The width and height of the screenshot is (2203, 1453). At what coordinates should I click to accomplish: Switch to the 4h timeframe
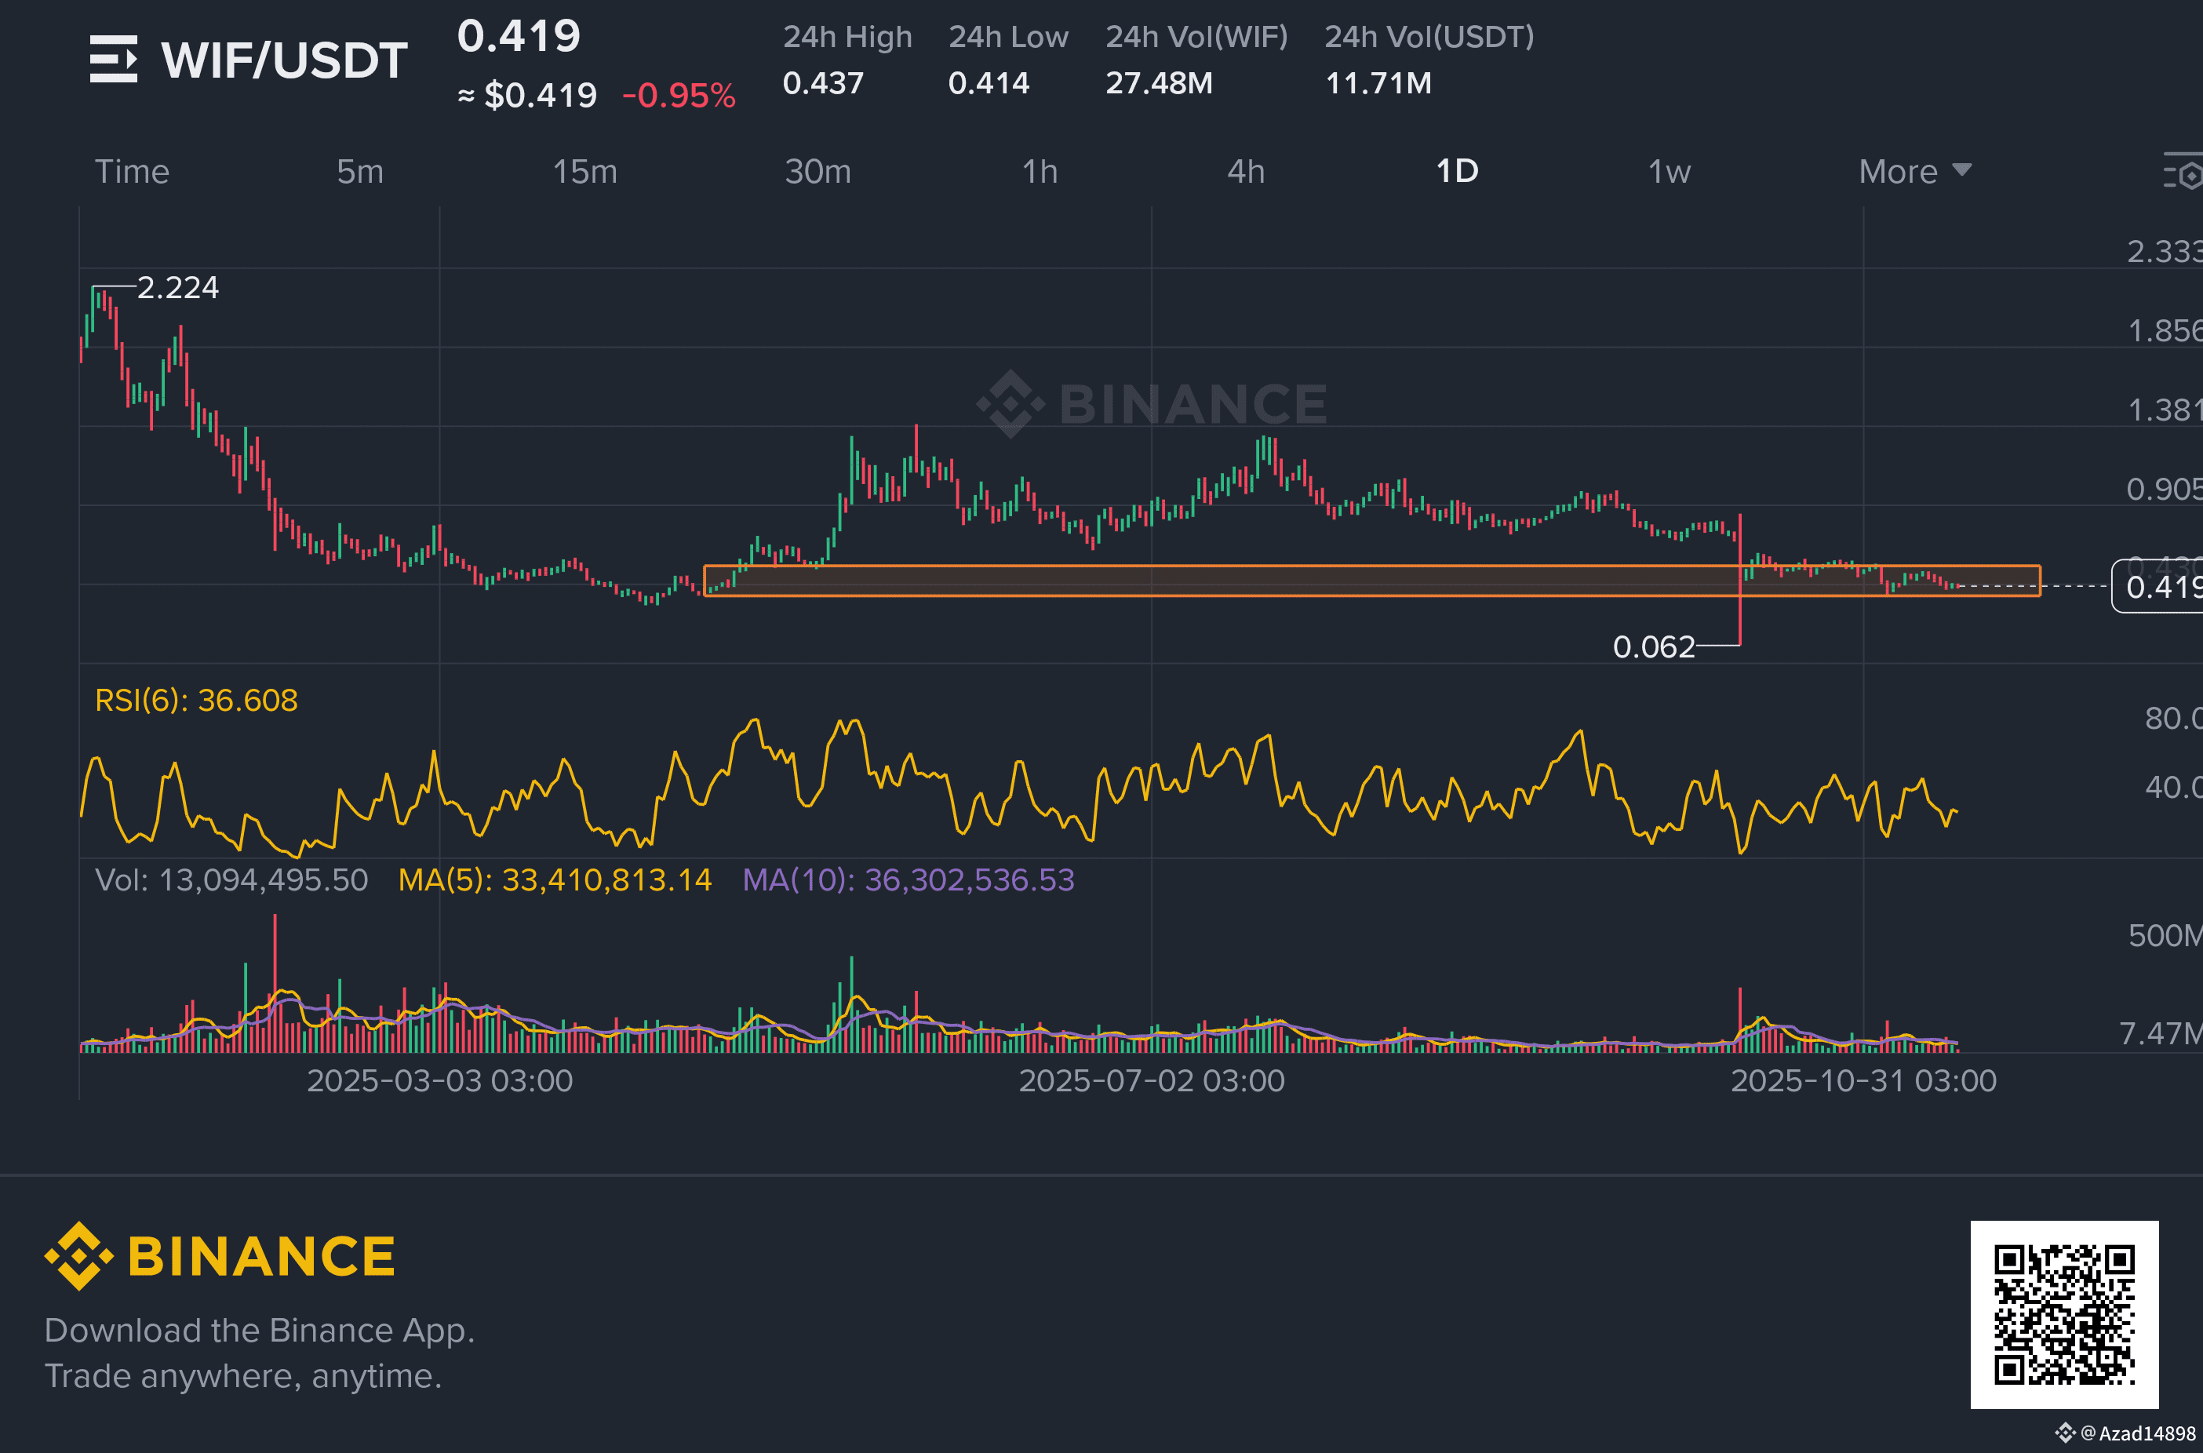coord(1245,172)
